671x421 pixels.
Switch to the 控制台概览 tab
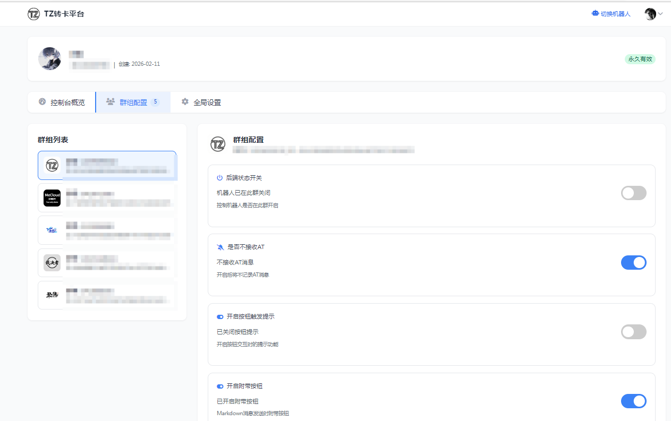[x=62, y=102]
